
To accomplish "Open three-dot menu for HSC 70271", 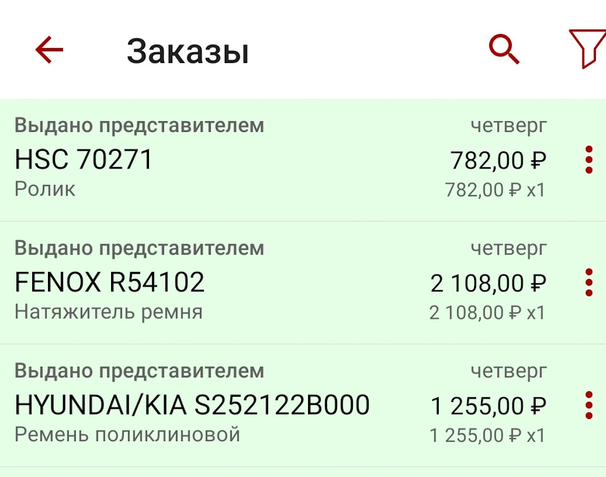I will 589,160.
